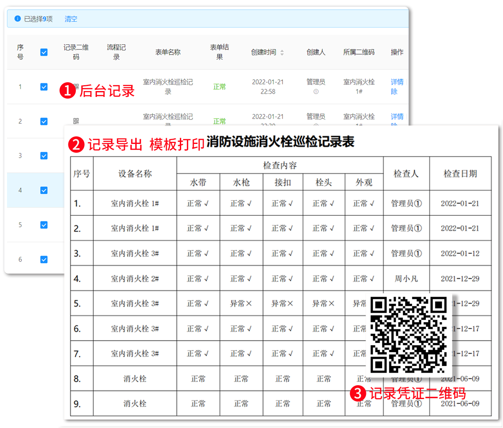Screen dimensions: 503x428
Task: Click the 周小凡 inspector cell in the form
Action: click(x=406, y=278)
